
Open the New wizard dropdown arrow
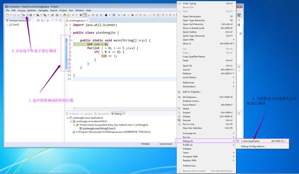pos(11,15)
